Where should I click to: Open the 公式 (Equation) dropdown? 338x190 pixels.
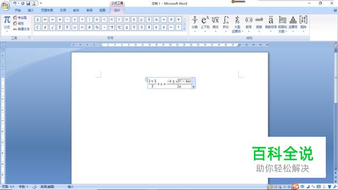[7, 24]
